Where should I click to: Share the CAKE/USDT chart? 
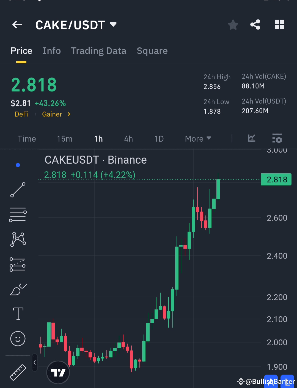(x=255, y=25)
